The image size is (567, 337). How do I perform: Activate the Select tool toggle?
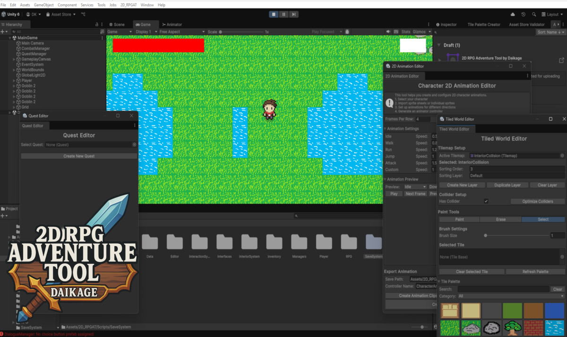coord(543,219)
